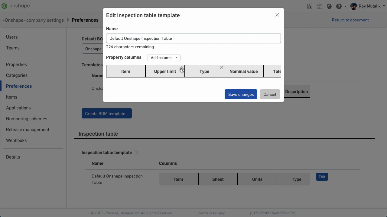Screen dimensions: 387x217
Task: Open the App Store grid-plus icon
Action: click(x=320, y=6)
